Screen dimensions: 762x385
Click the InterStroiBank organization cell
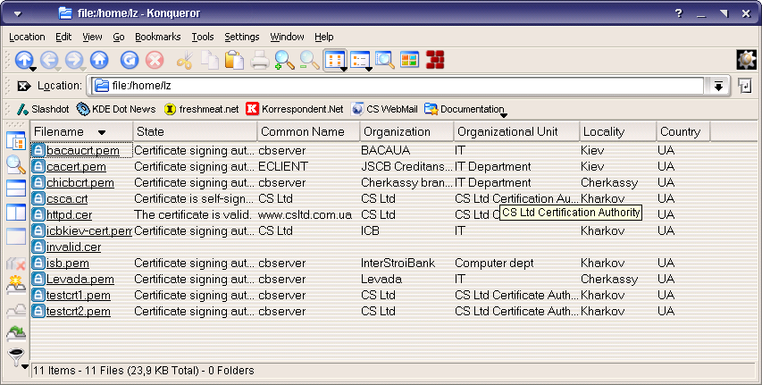pyautogui.click(x=398, y=264)
